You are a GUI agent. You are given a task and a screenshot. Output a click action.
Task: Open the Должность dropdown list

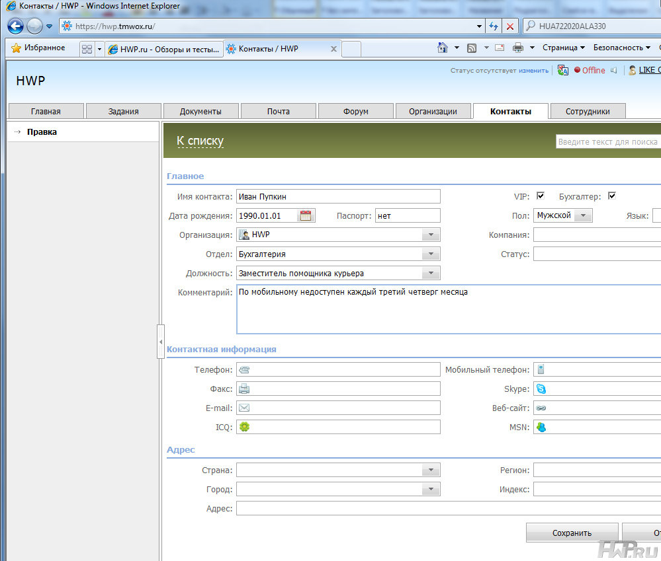430,273
